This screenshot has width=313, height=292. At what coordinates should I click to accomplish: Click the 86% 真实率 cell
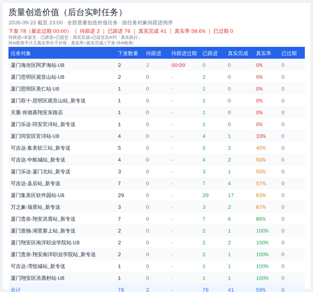pos(261,219)
